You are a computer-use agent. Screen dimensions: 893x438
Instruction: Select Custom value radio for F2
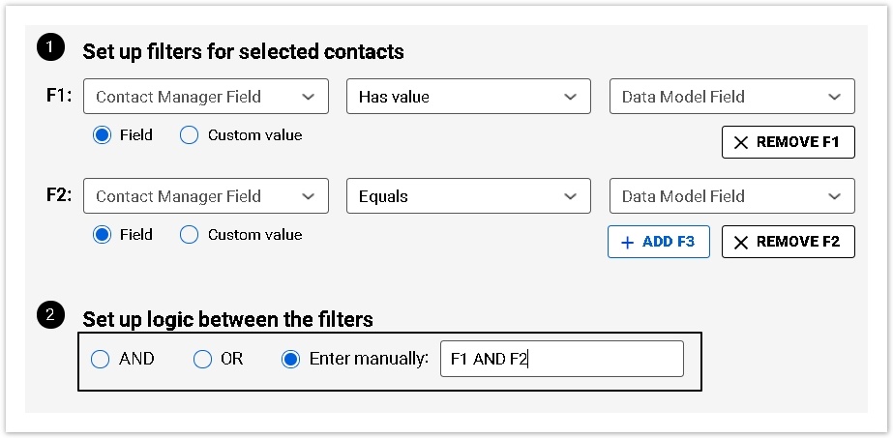click(190, 234)
